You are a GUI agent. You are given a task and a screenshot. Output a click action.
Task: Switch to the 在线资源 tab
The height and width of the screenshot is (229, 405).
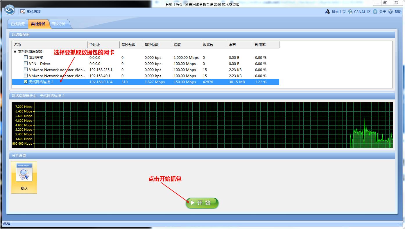pos(18,24)
